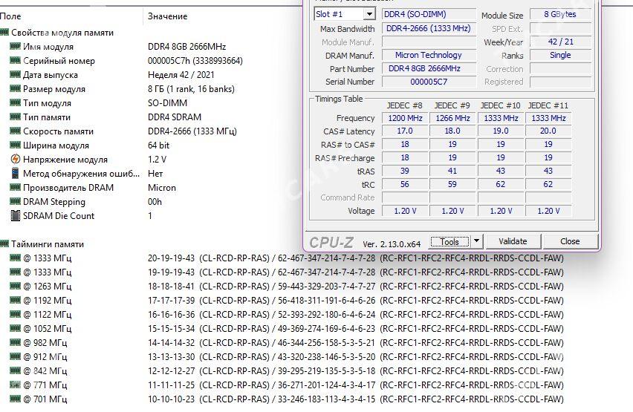Click chip icon beside DRAM Stepping

pyautogui.click(x=15, y=202)
